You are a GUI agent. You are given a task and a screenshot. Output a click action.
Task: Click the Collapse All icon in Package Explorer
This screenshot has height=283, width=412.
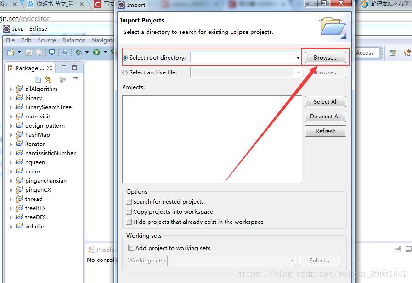click(38, 79)
